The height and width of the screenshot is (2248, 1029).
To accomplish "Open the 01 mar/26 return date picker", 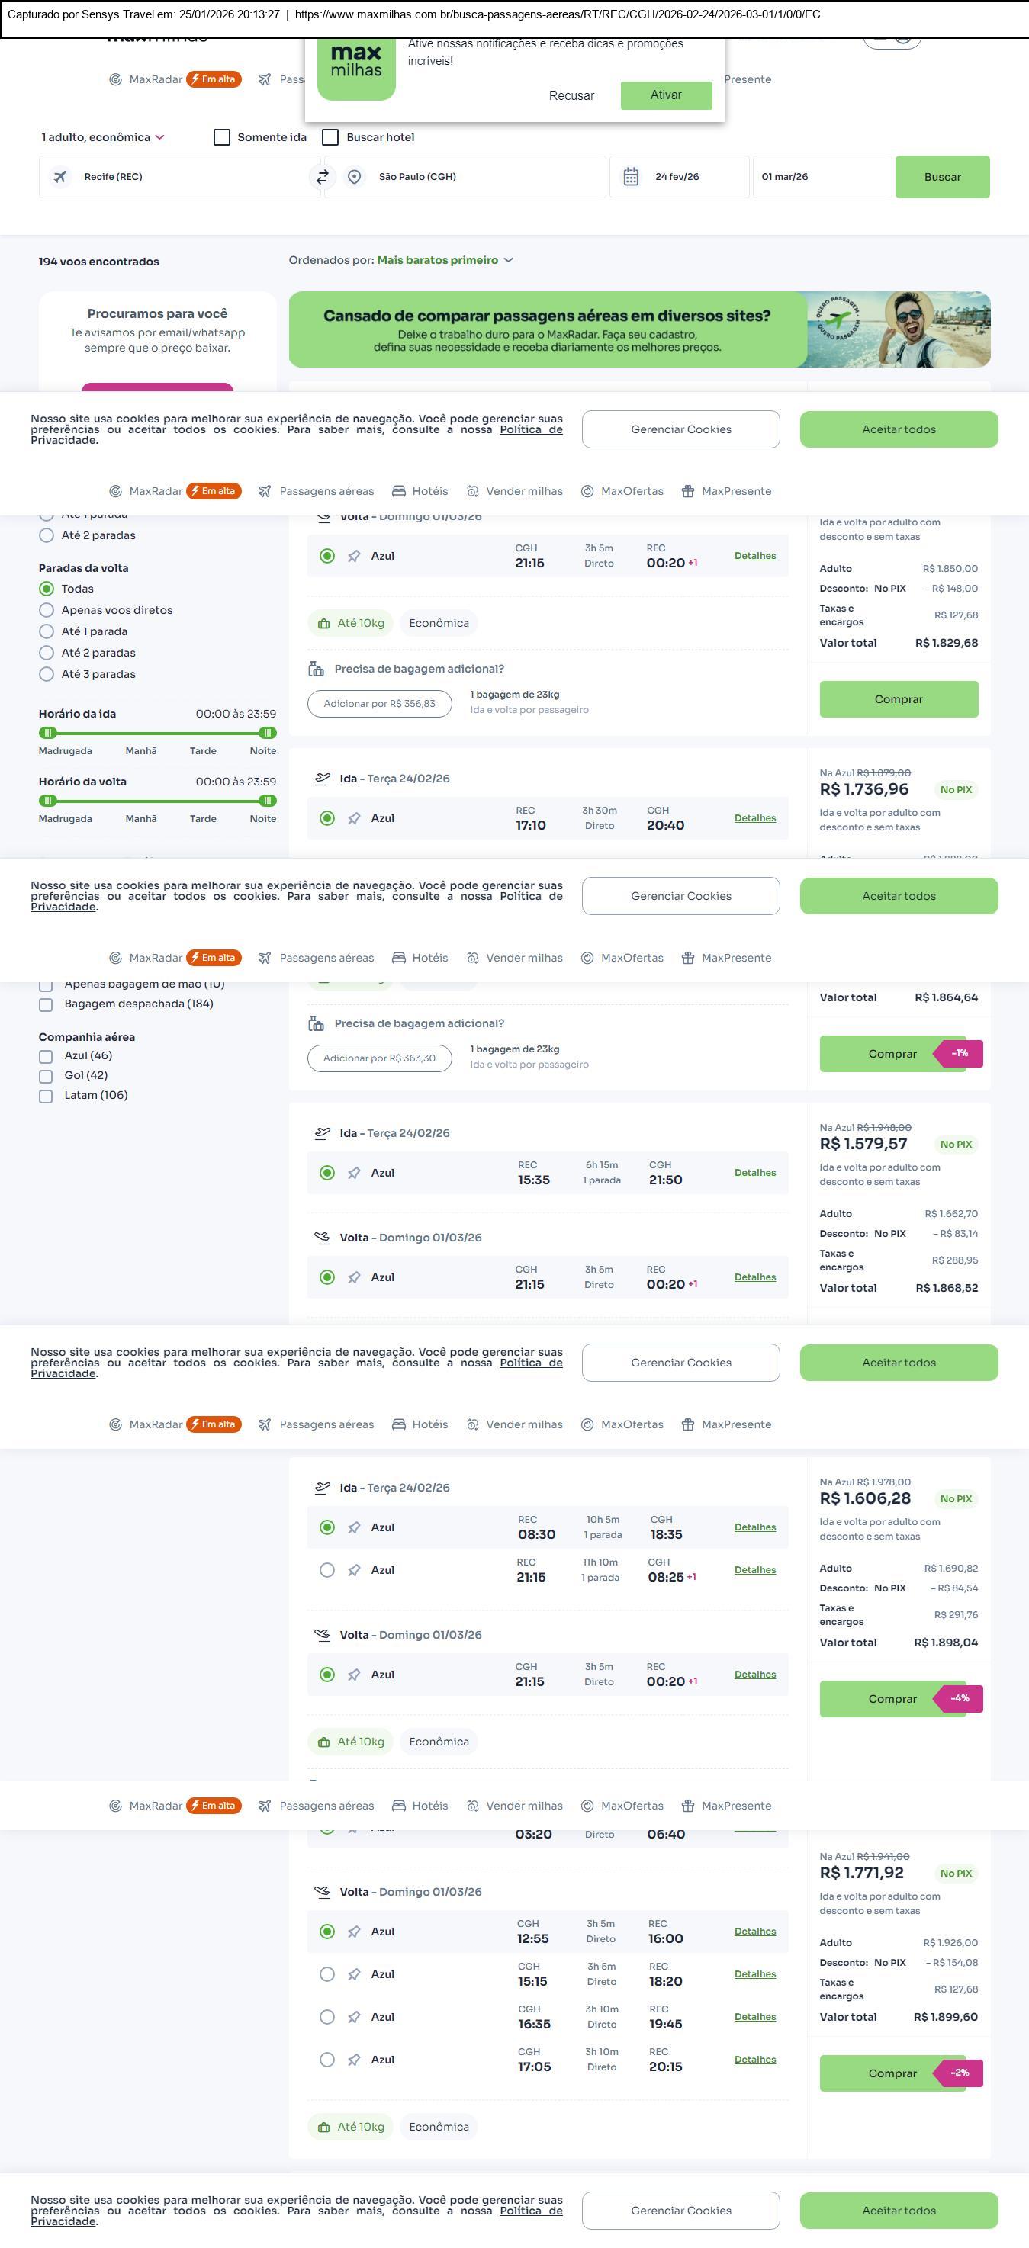I will [822, 177].
